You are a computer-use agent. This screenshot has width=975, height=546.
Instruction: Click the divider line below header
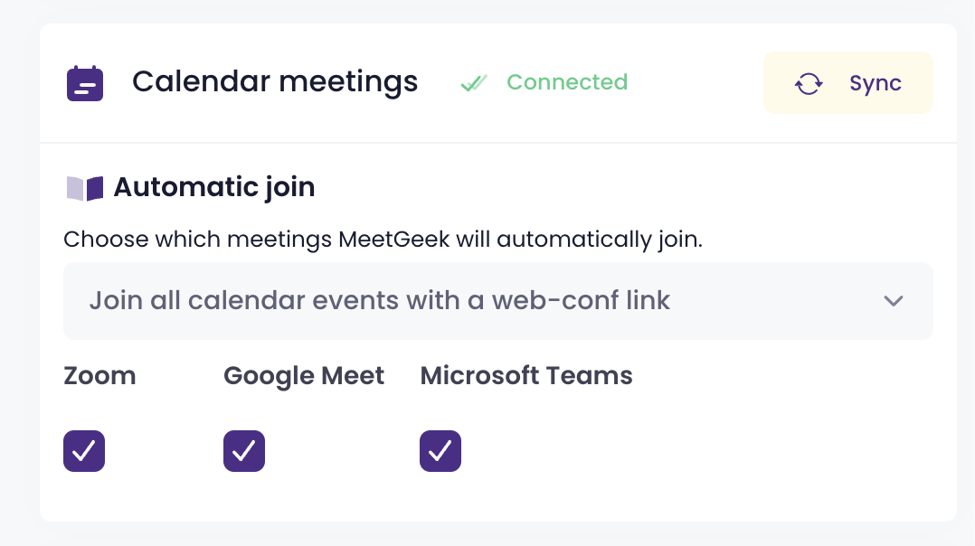coord(497,143)
